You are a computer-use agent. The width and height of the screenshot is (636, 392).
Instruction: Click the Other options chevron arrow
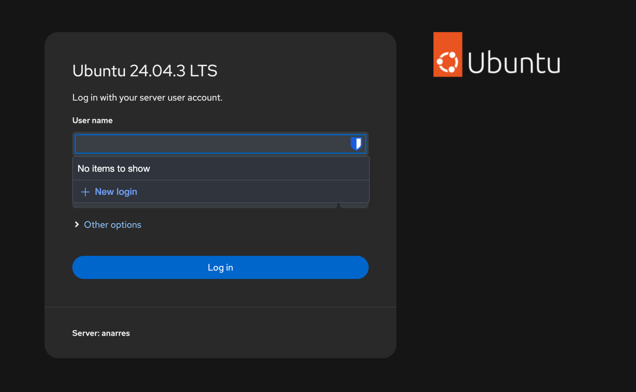click(x=77, y=225)
